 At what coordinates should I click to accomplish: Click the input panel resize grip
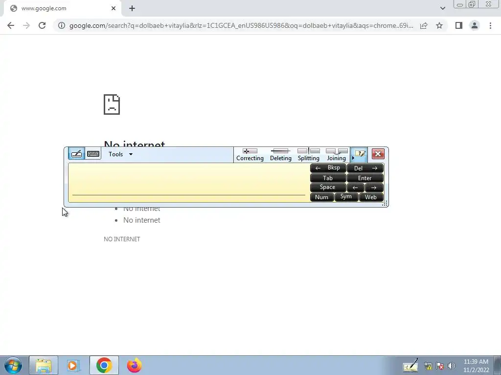tap(385, 203)
